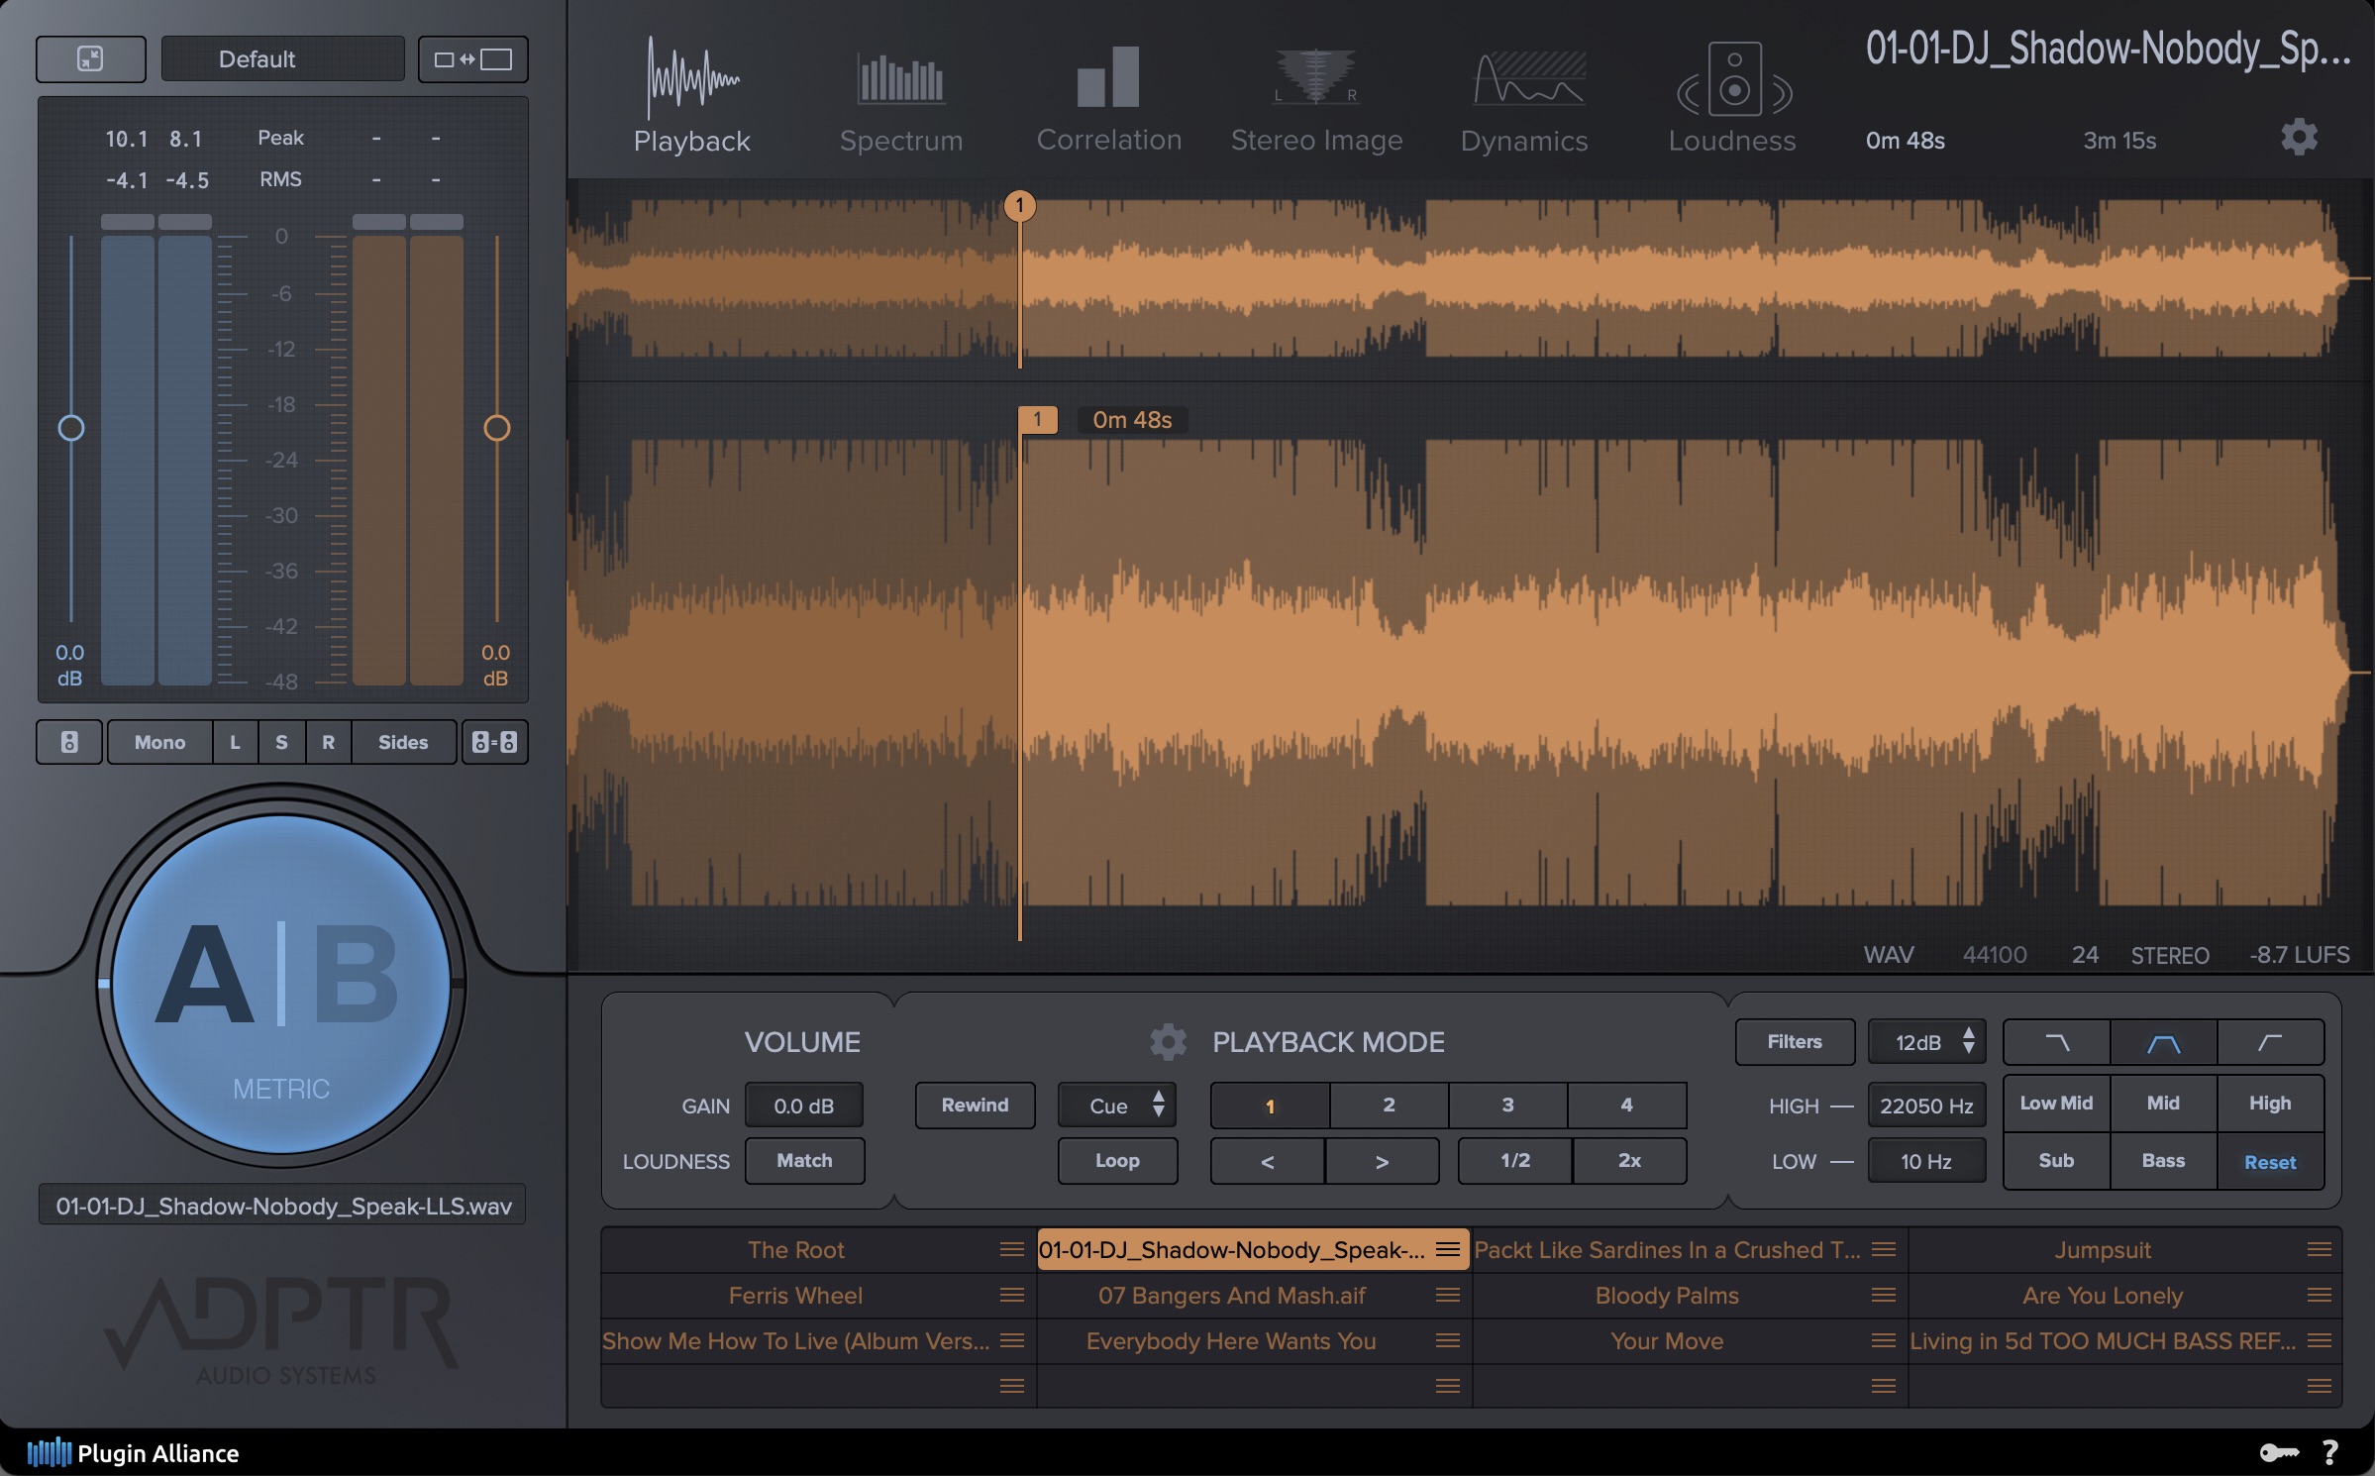The height and width of the screenshot is (1476, 2375).
Task: Open menu handle for The Root track
Action: pos(1011,1249)
